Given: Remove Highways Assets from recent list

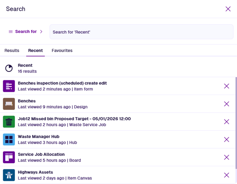Looking at the screenshot, I should (x=227, y=175).
